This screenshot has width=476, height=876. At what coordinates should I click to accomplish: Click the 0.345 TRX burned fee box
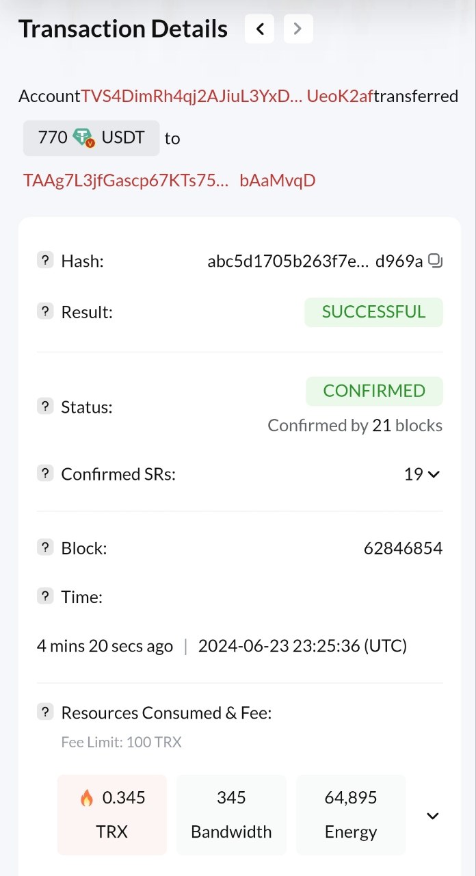tap(112, 814)
